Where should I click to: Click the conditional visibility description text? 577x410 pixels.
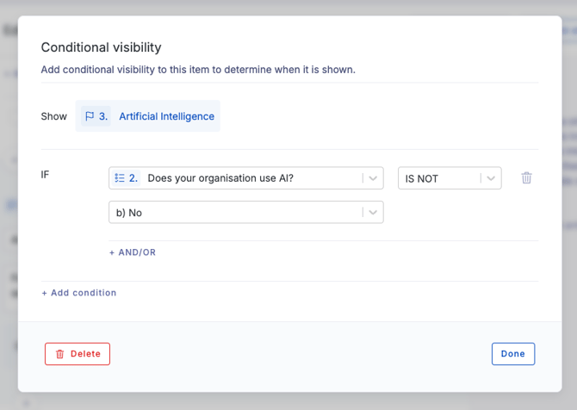tap(198, 70)
